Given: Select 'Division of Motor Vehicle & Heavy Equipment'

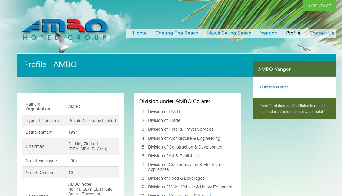Looking at the screenshot, I should (x=191, y=187).
